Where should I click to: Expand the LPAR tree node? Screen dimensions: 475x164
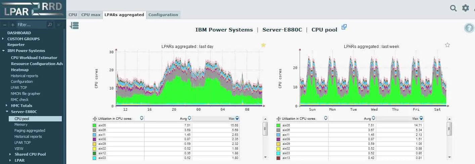[10, 160]
